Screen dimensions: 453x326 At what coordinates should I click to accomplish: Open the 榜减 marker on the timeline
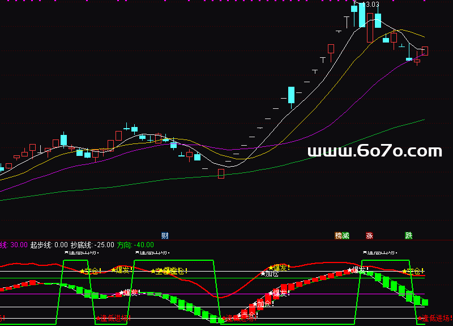342,235
